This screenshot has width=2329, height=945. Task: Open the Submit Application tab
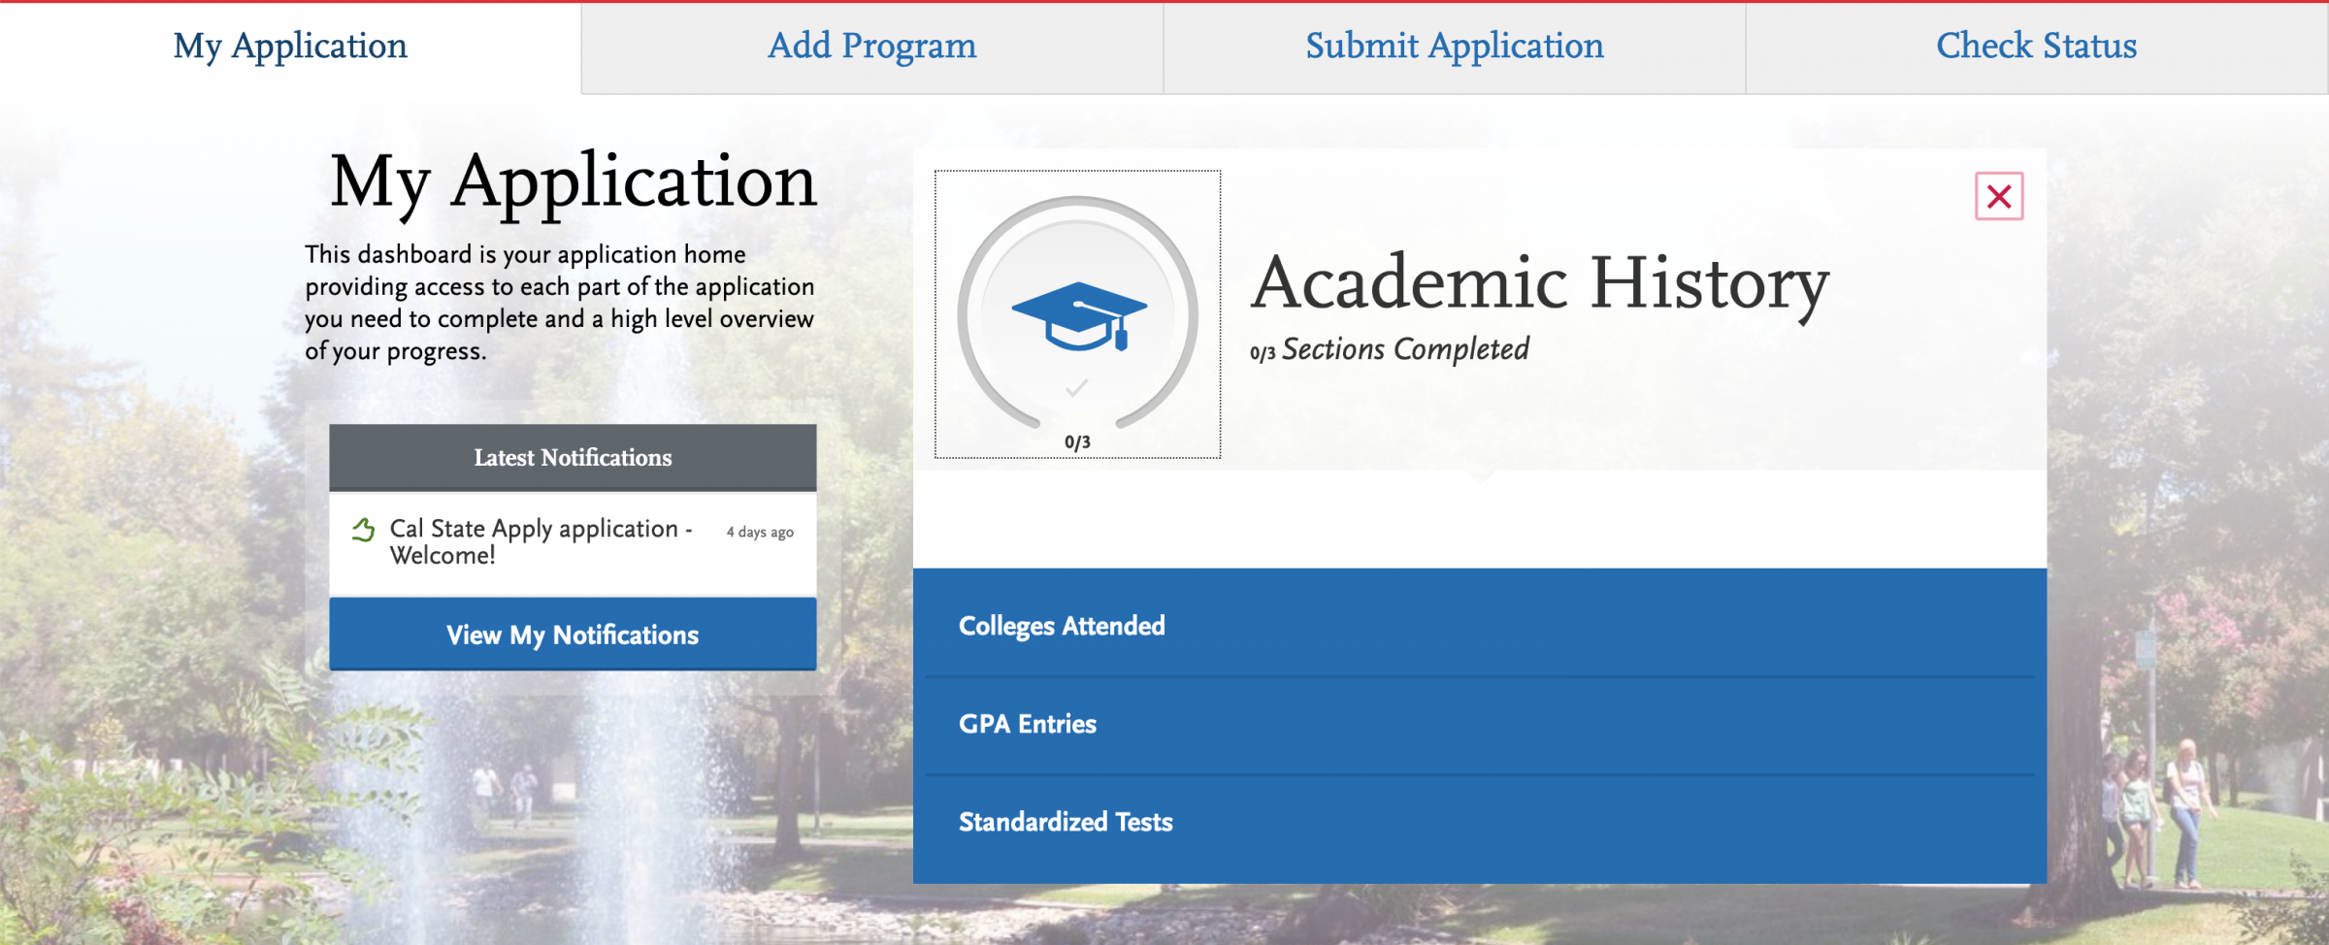click(1453, 46)
